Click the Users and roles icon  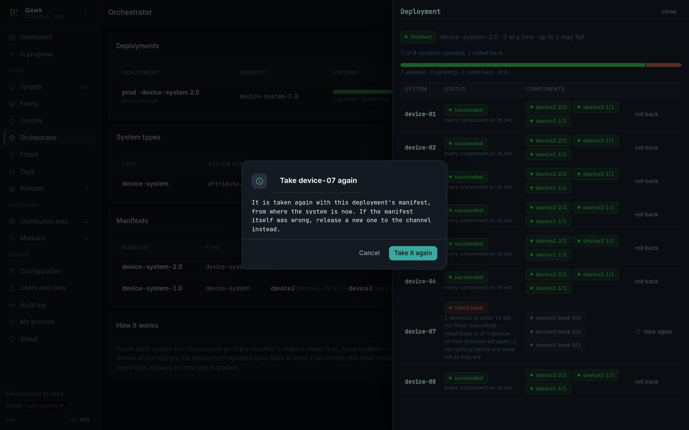coord(12,288)
